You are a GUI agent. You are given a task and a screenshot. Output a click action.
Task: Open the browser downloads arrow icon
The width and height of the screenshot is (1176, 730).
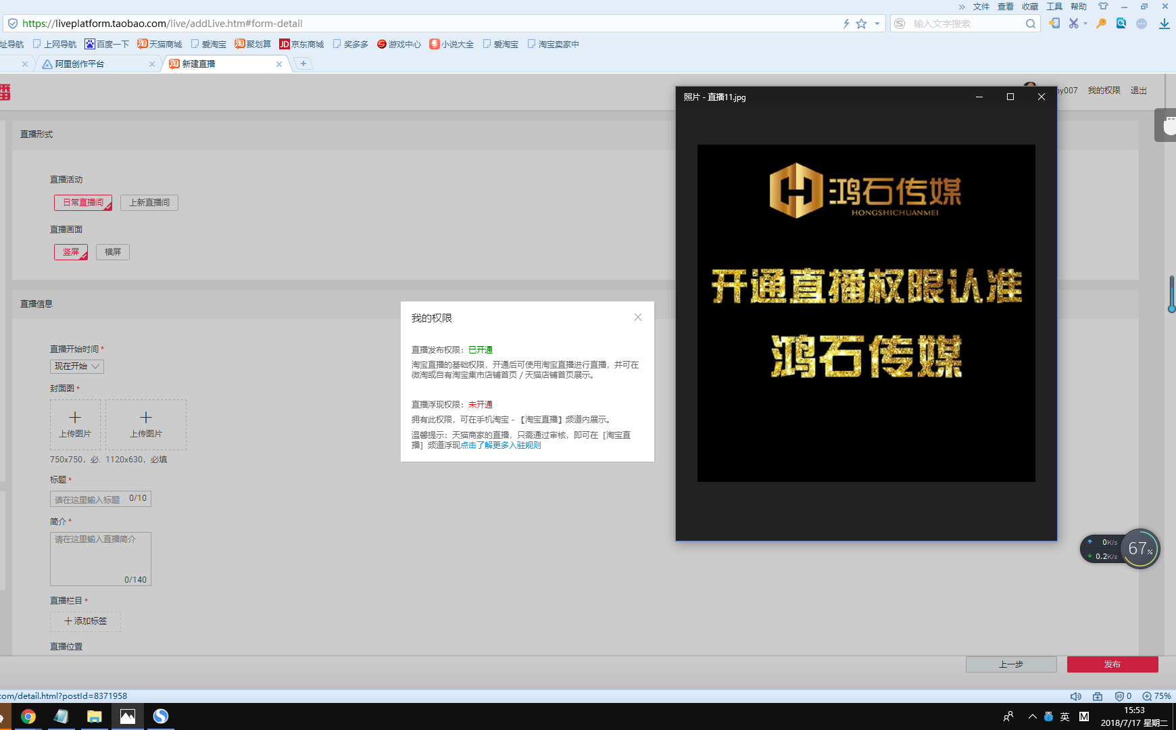click(x=1164, y=23)
